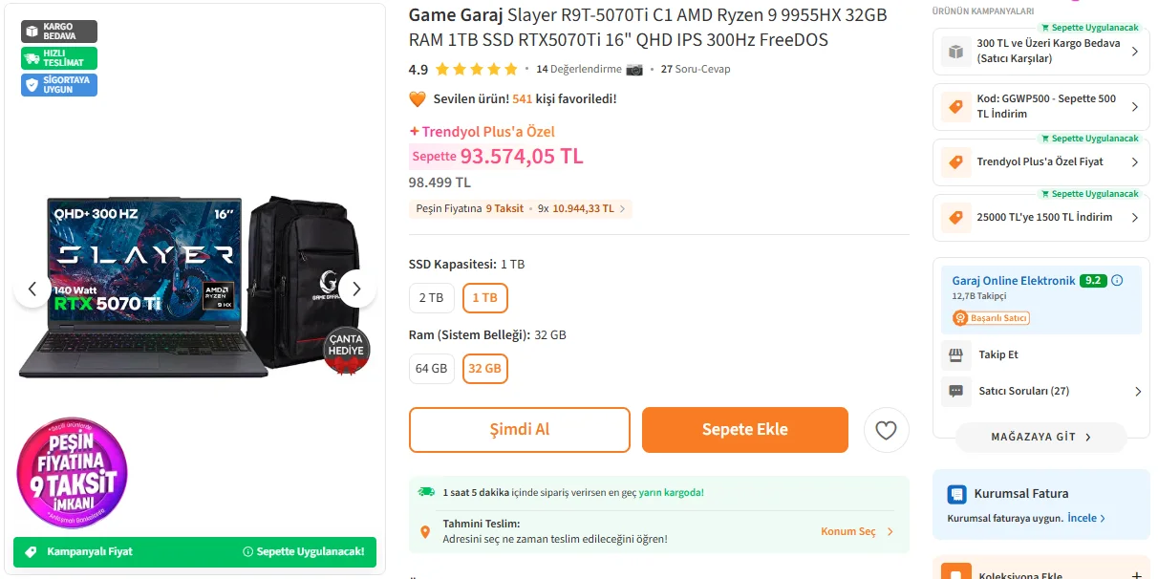Click the Takip Et store icon
The image size is (1158, 579).
tap(954, 354)
